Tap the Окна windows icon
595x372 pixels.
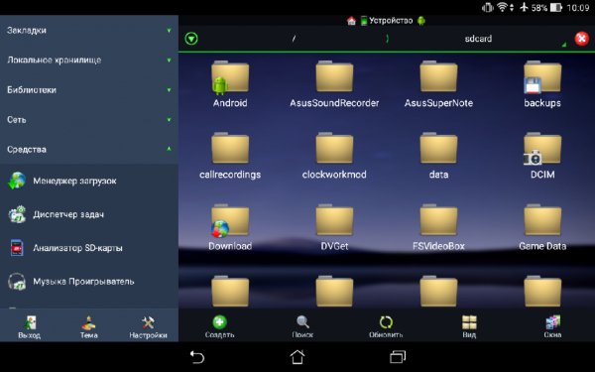552,322
